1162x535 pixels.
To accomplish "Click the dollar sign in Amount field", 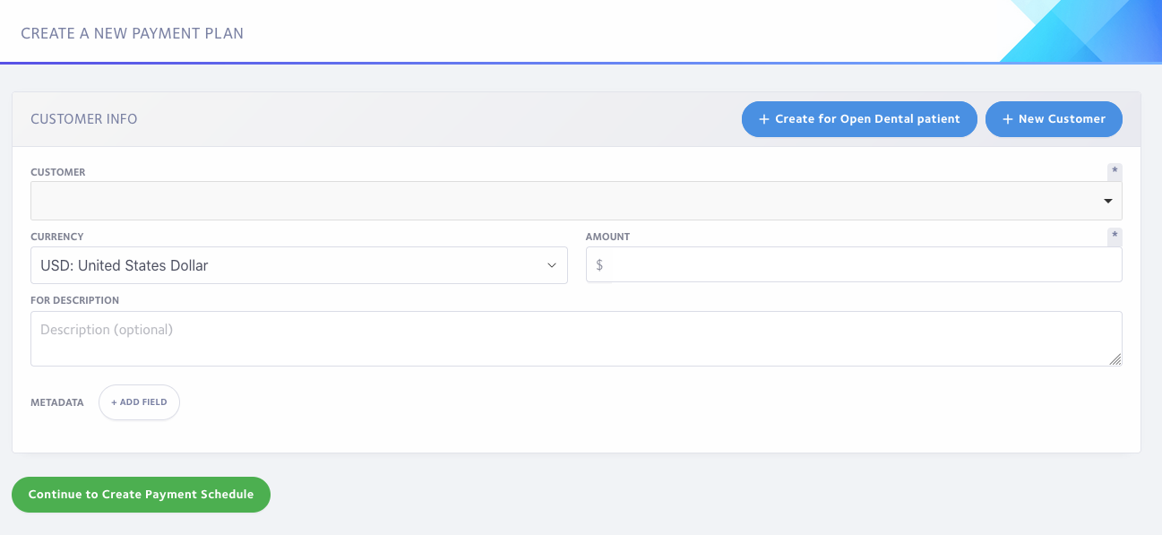I will point(599,265).
